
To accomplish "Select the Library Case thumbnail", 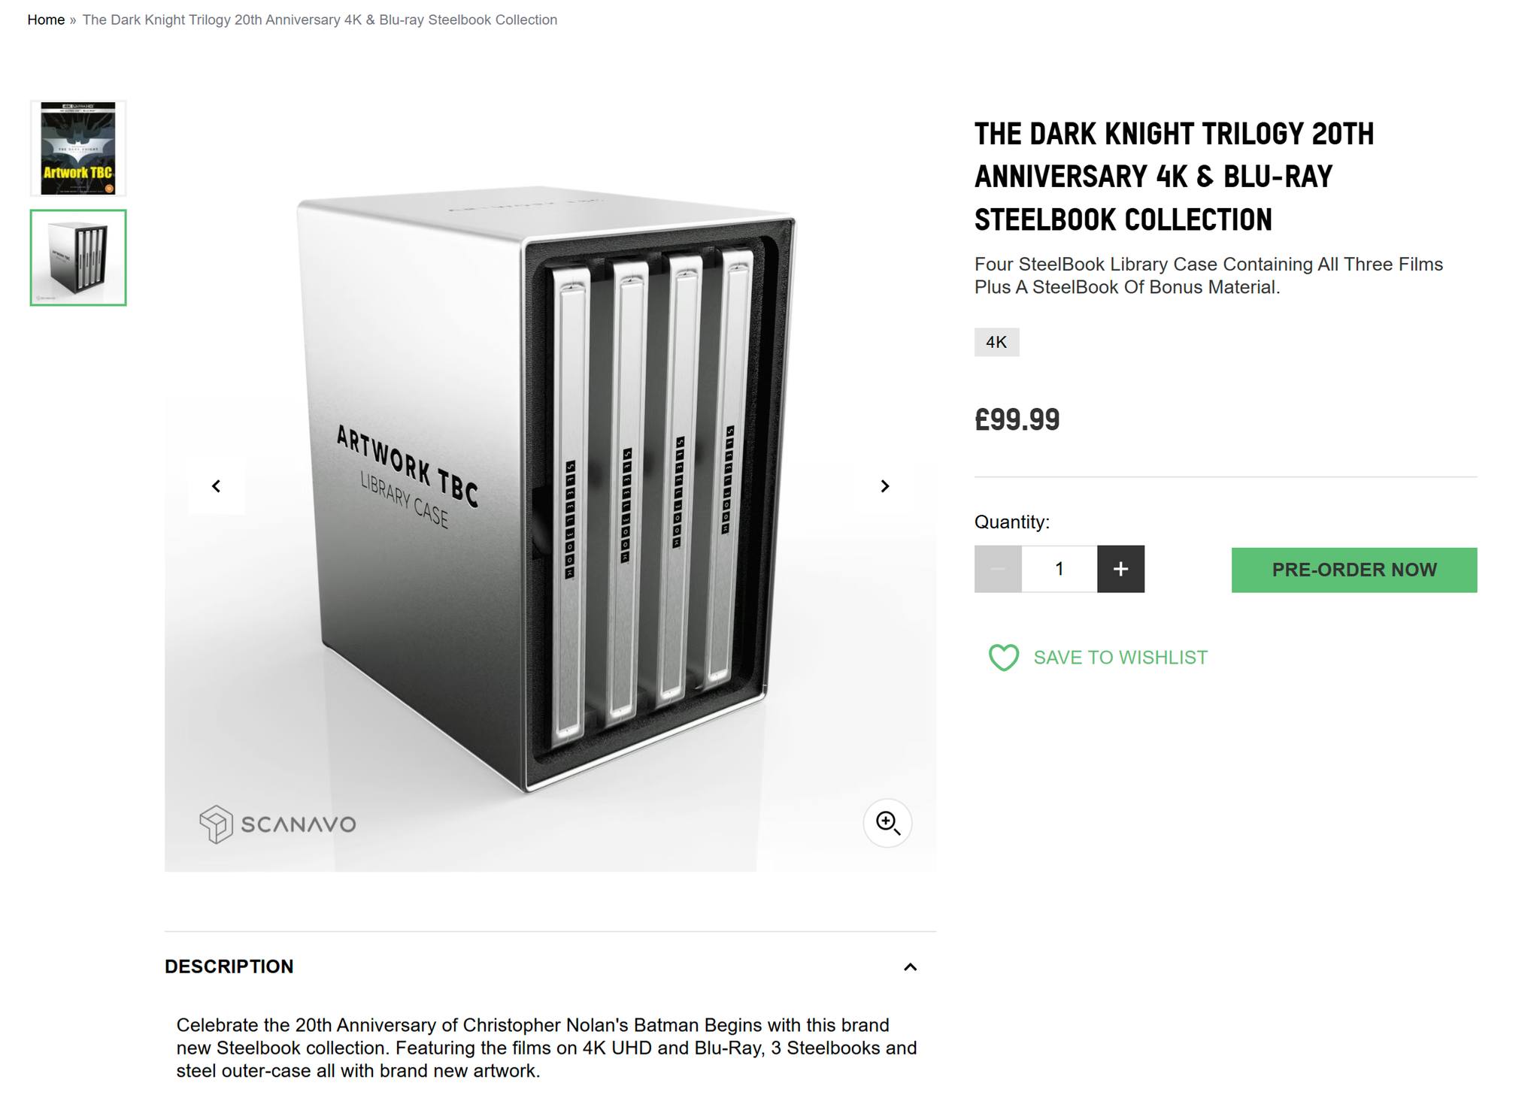I will click(x=78, y=258).
